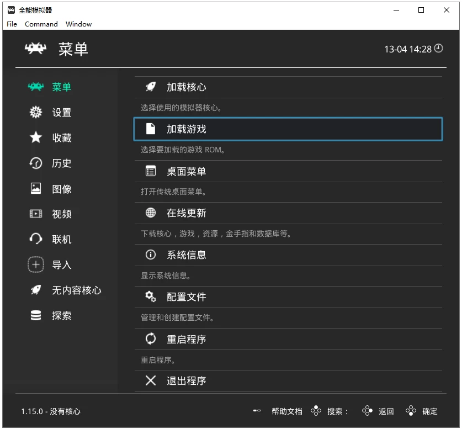Select the 视频 film-strip icon
This screenshot has width=462, height=429.
(x=35, y=214)
